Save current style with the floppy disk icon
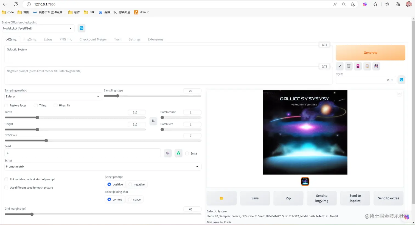Viewport: 415px width, 225px height. tap(376, 66)
